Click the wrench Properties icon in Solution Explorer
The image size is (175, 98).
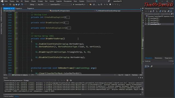(x=168, y=11)
